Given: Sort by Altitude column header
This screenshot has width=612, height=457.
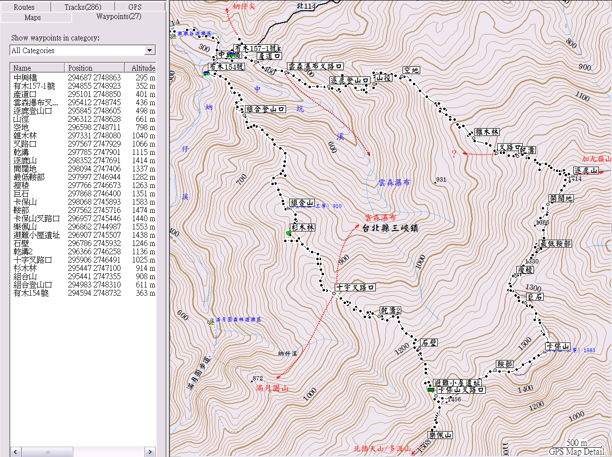Looking at the screenshot, I should tap(141, 68).
